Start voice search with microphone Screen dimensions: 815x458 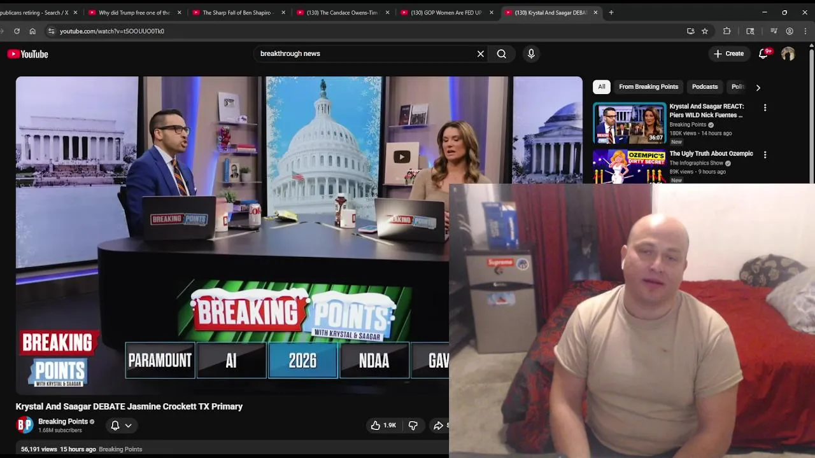531,54
